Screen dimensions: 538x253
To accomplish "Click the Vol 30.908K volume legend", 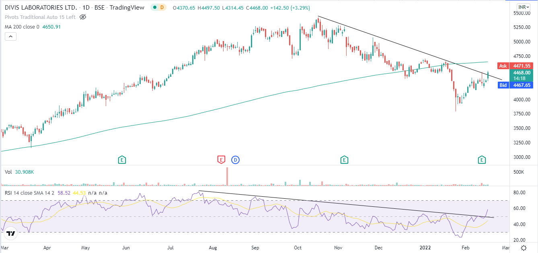I will [19, 172].
